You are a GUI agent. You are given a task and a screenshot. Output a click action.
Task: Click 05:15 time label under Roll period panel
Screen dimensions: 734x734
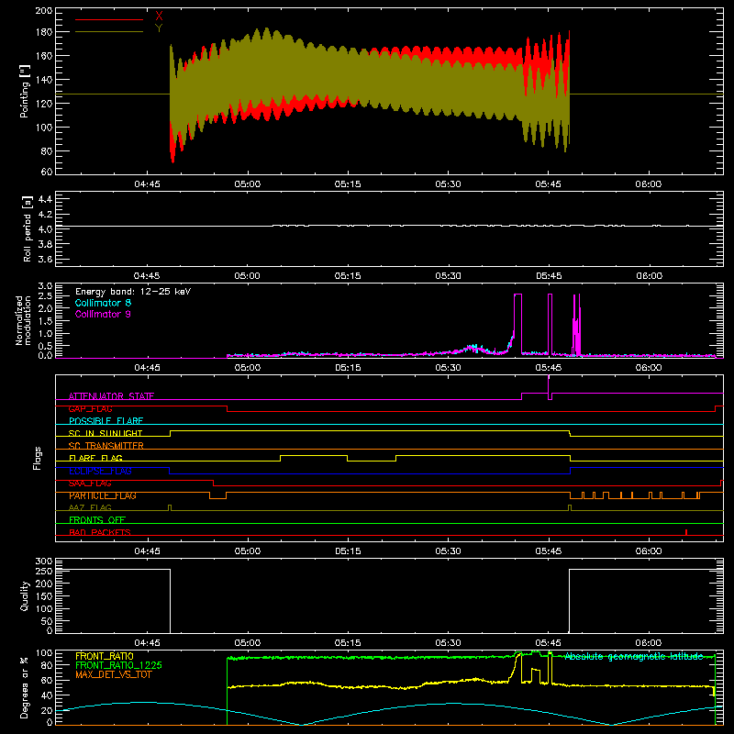click(348, 276)
